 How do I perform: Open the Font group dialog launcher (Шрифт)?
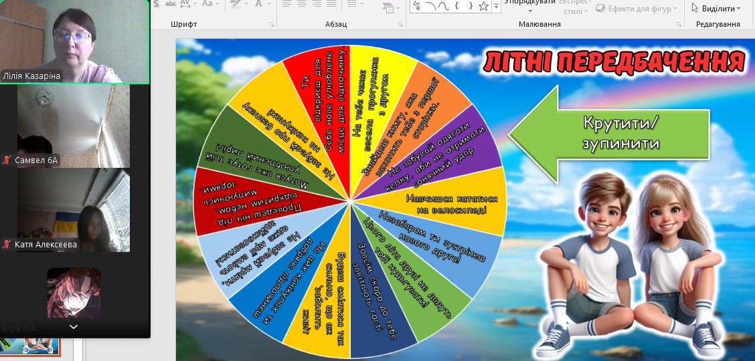(272, 23)
